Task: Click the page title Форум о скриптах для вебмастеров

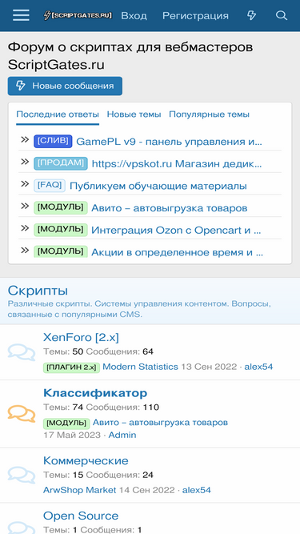Action: (130, 55)
